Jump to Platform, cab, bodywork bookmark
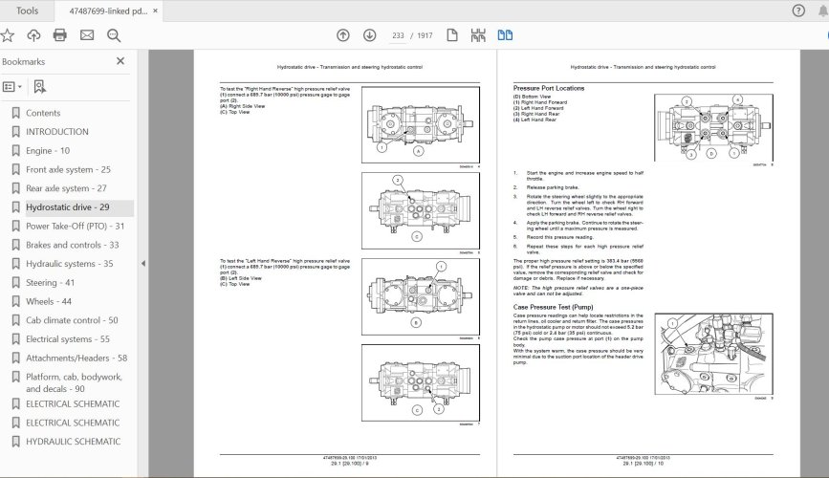The height and width of the screenshot is (478, 829). pos(74,382)
